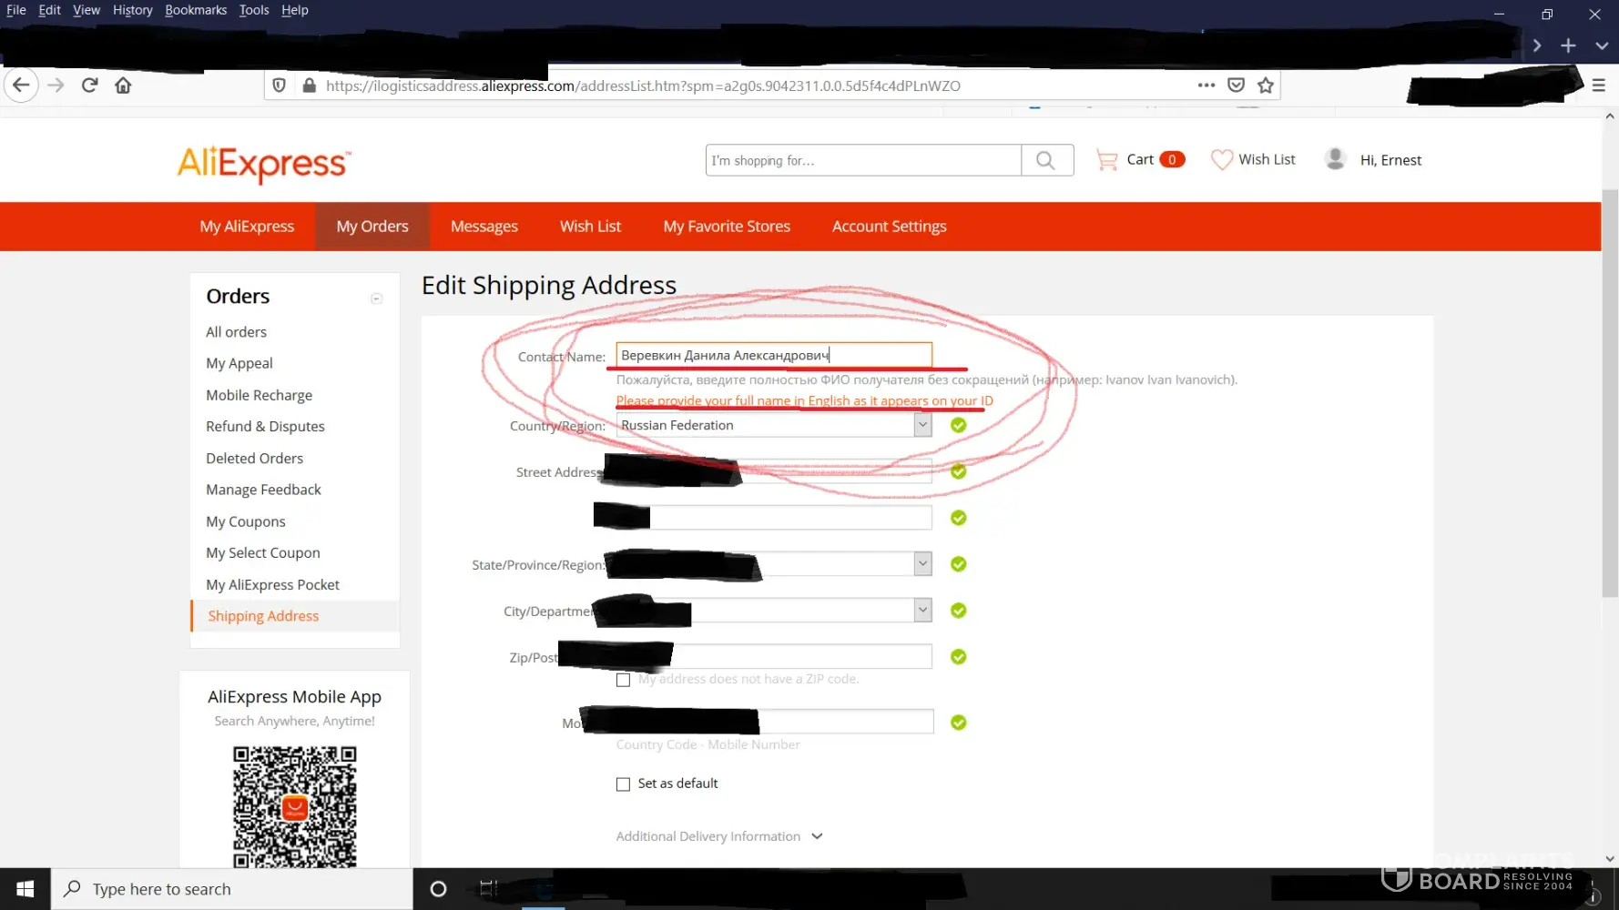The height and width of the screenshot is (910, 1619).
Task: Open the browser home page
Action: tap(123, 86)
